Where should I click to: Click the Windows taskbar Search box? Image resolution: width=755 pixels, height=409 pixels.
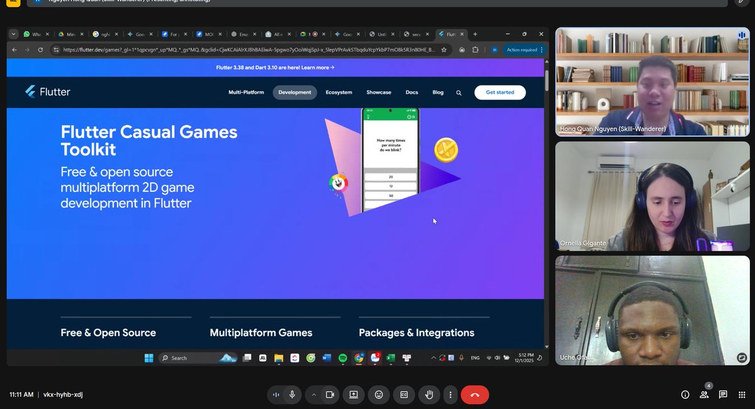198,358
